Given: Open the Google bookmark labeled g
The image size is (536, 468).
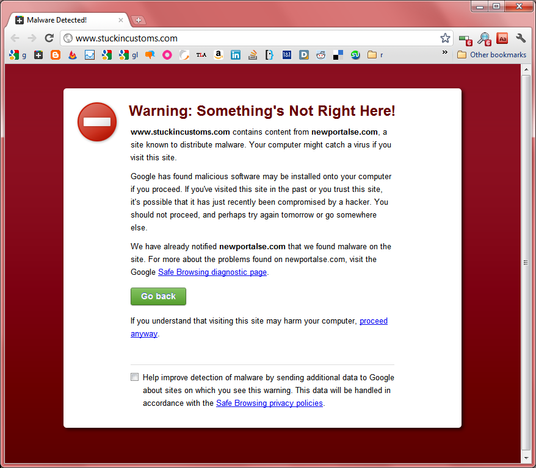Looking at the screenshot, I should click(x=18, y=55).
